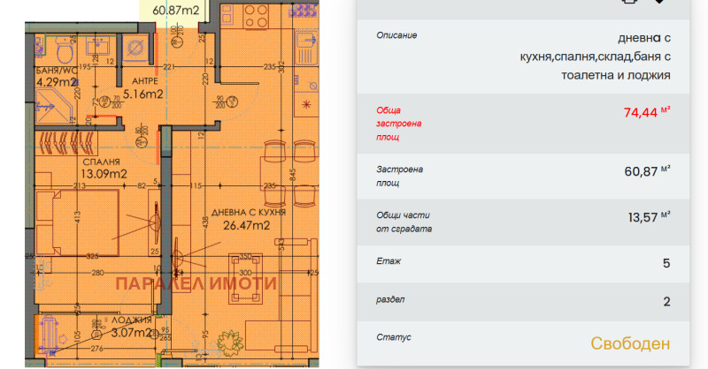Click the corner shower symbol in the bathroom

tap(47, 108)
